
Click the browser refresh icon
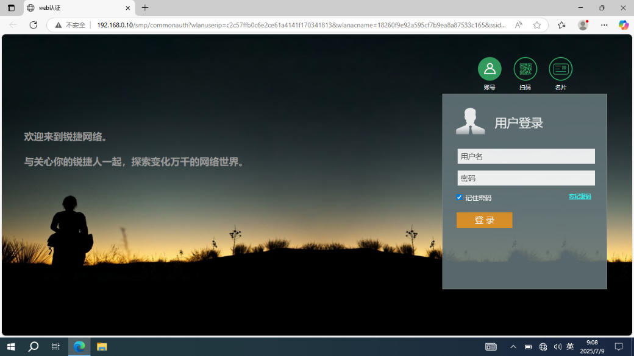coord(34,25)
